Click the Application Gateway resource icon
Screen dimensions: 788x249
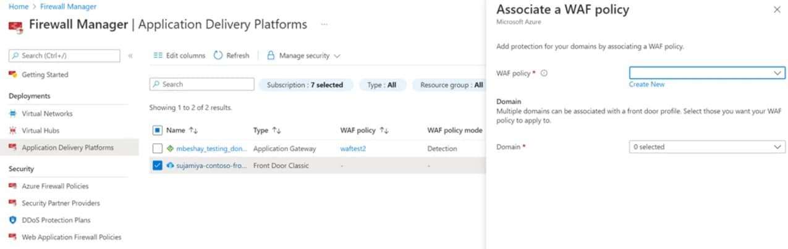(x=171, y=149)
